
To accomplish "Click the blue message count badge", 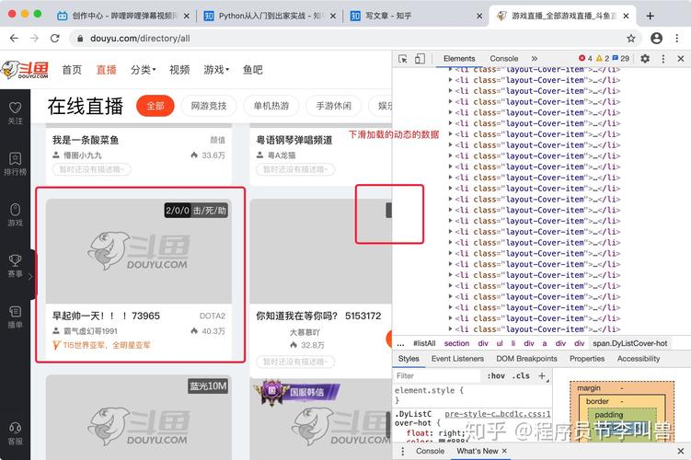I will pyautogui.click(x=621, y=58).
